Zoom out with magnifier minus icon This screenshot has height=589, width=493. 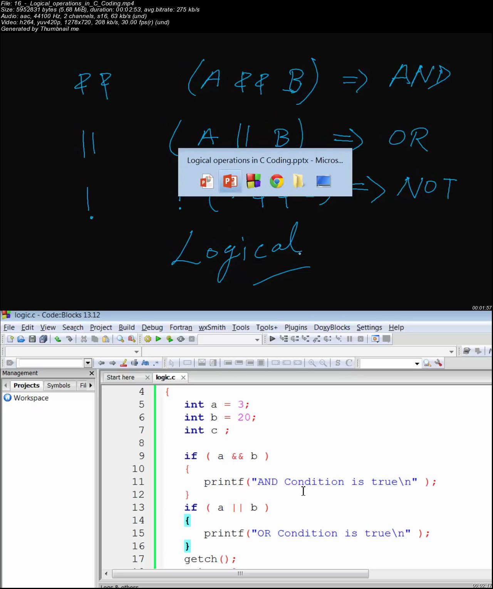coord(323,363)
